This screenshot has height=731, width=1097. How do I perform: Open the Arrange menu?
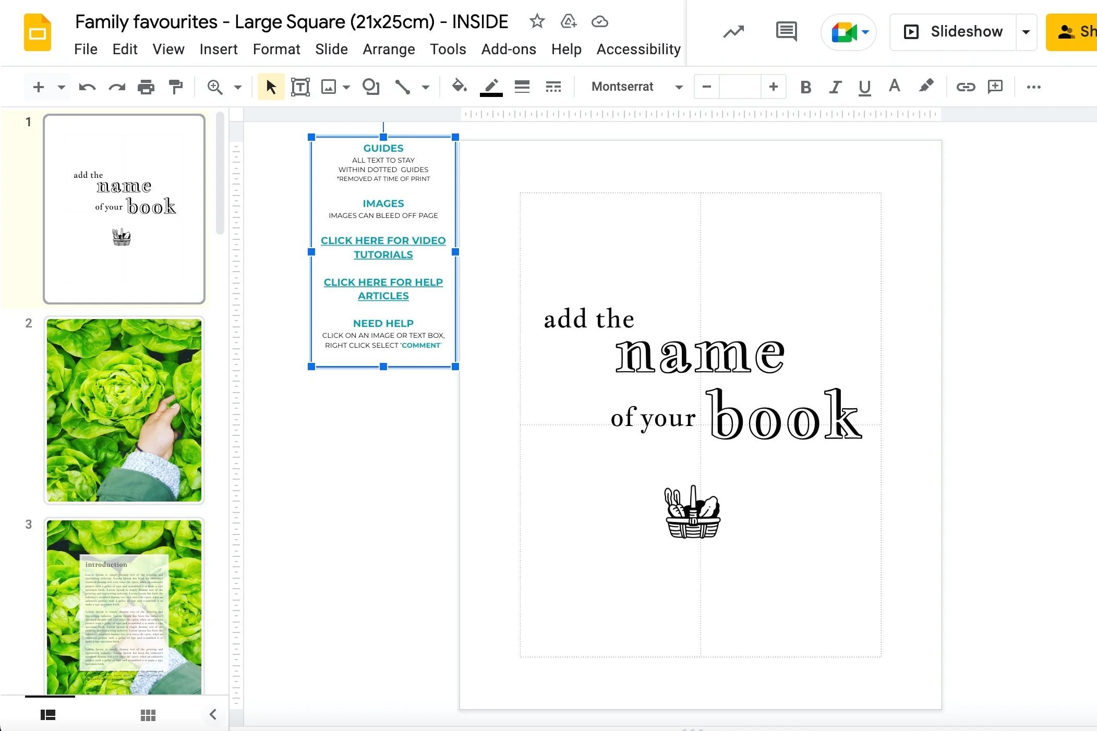[389, 49]
